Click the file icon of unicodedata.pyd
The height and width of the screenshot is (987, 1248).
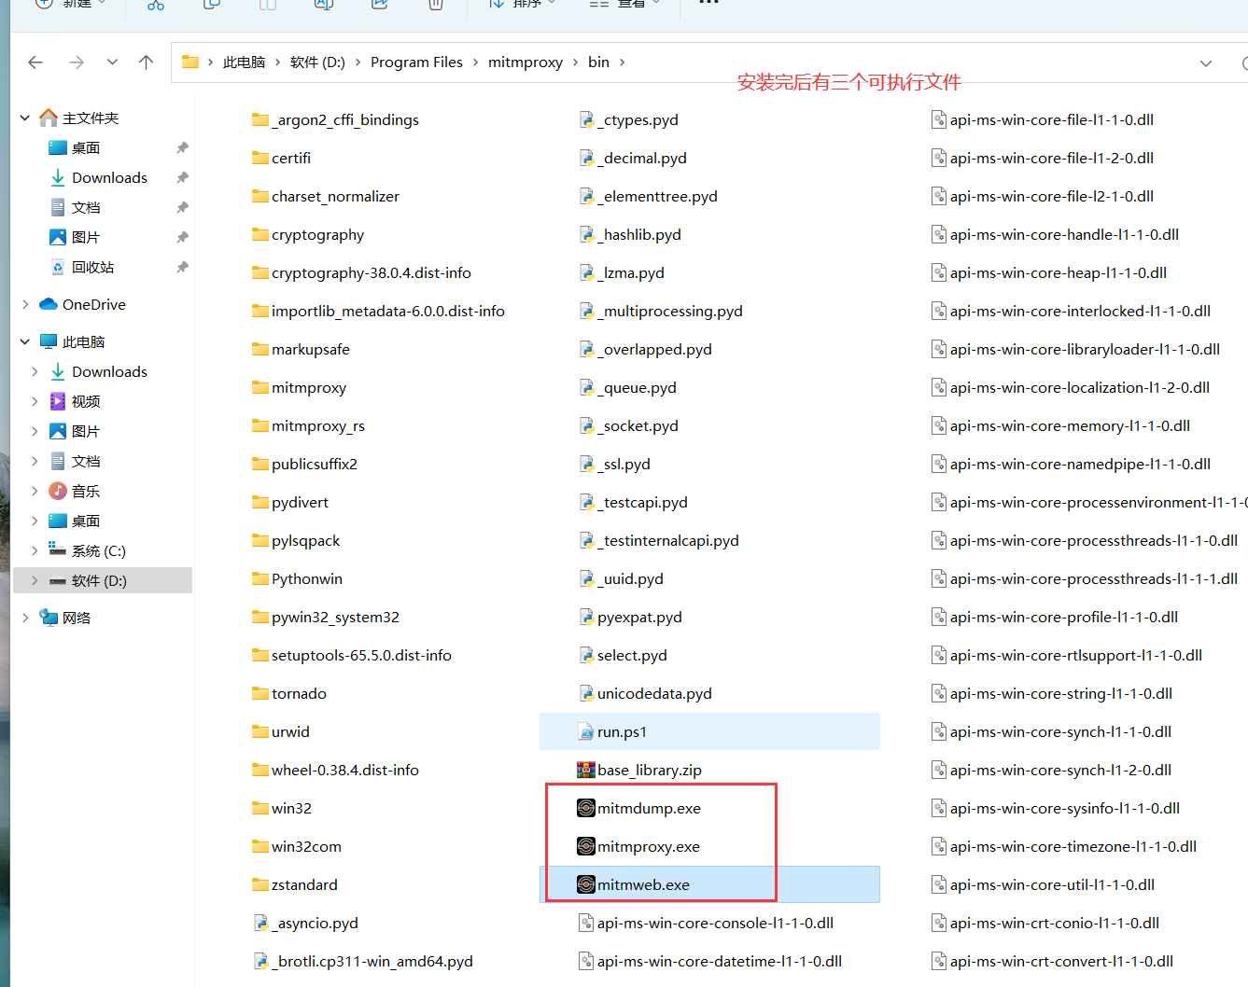coord(587,693)
